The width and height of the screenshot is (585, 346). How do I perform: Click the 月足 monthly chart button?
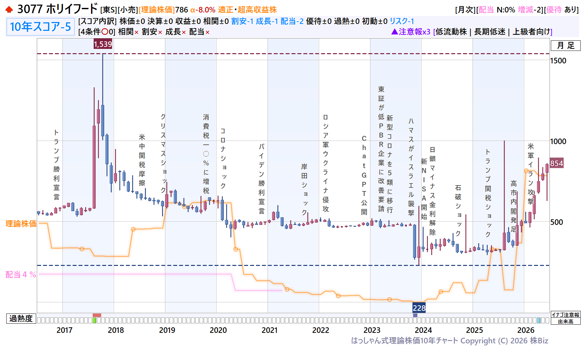(566, 46)
